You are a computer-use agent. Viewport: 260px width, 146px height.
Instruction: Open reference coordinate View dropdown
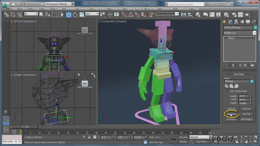pos(92,14)
